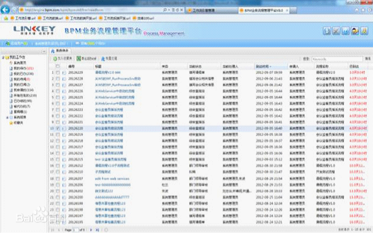
Task: Check the box for row 2 (20126228)
Action: tap(58, 79)
